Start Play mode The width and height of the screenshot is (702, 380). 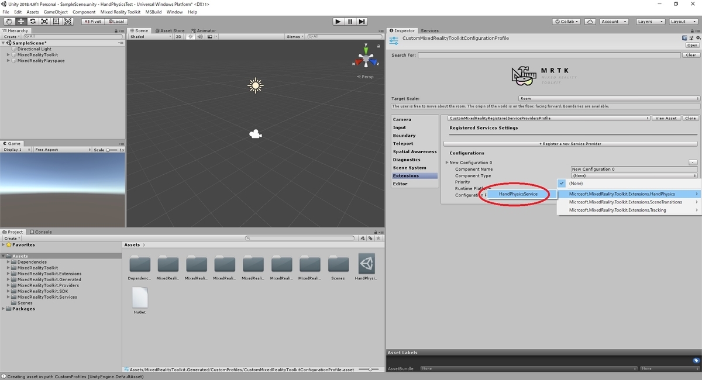(x=338, y=22)
